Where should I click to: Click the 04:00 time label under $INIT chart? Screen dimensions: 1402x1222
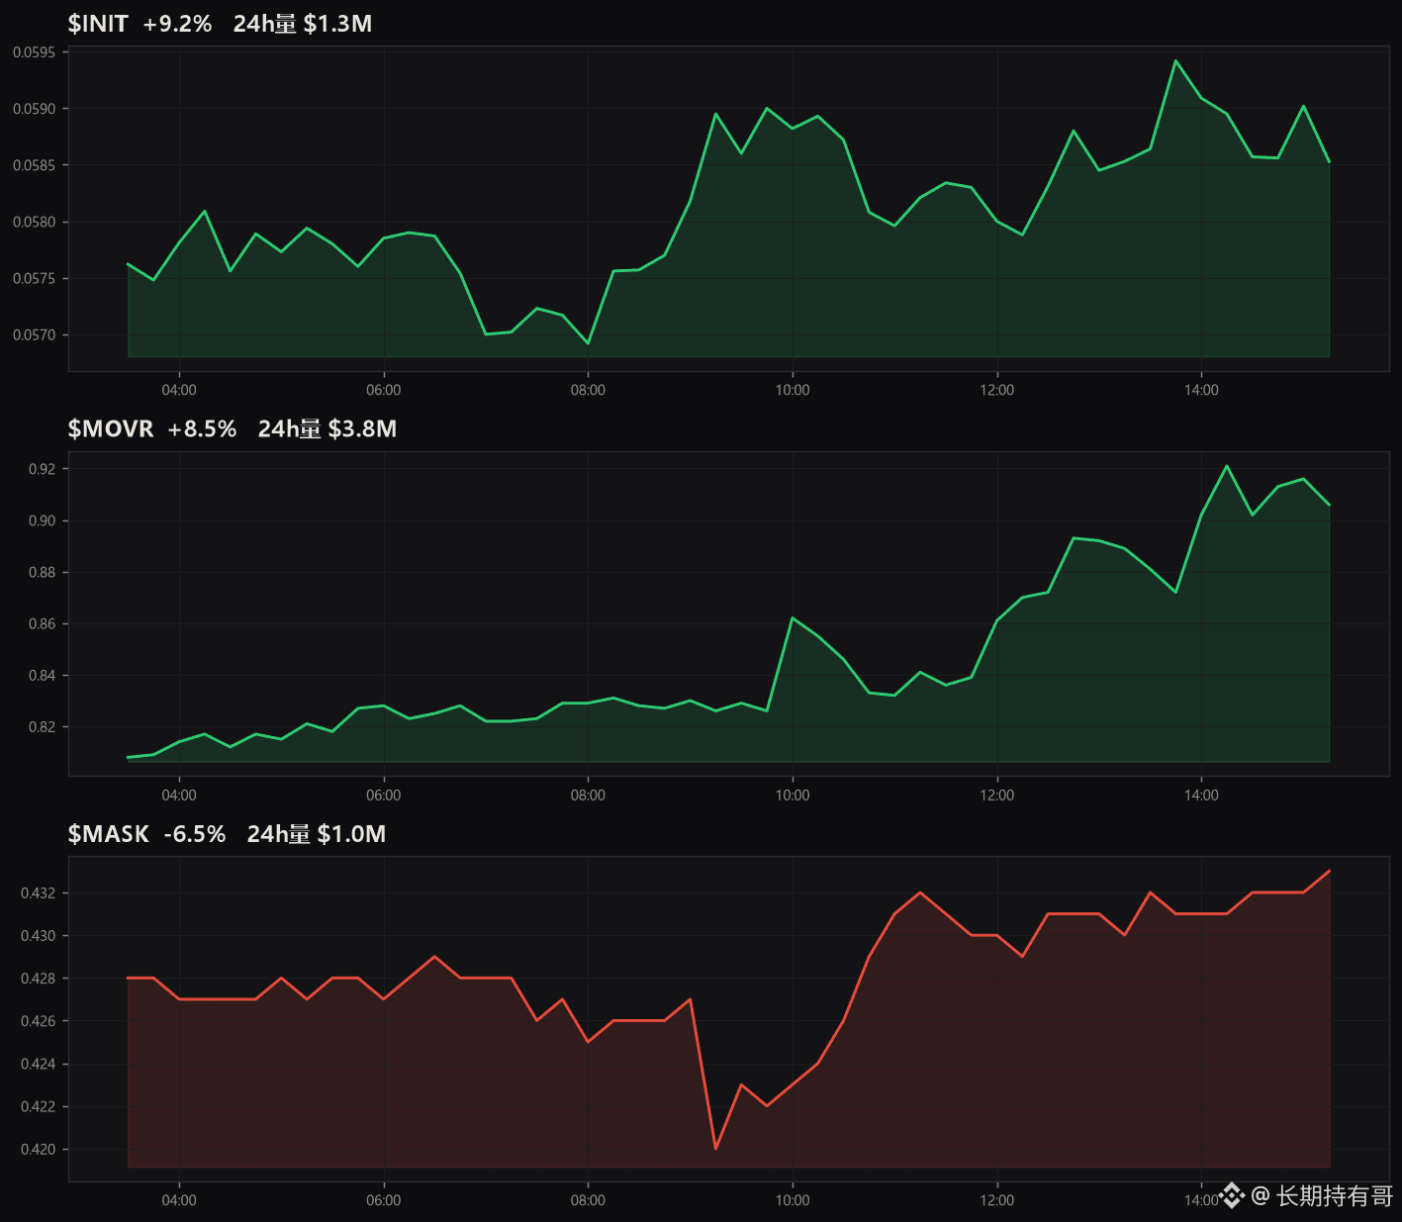point(179,390)
